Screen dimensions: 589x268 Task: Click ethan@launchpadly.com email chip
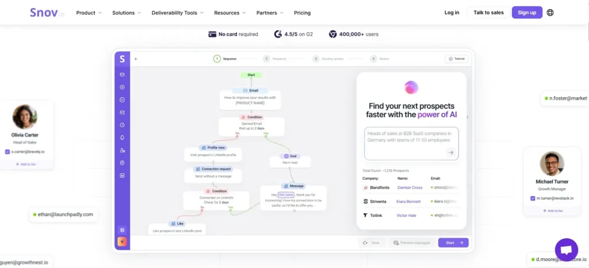pyautogui.click(x=63, y=215)
